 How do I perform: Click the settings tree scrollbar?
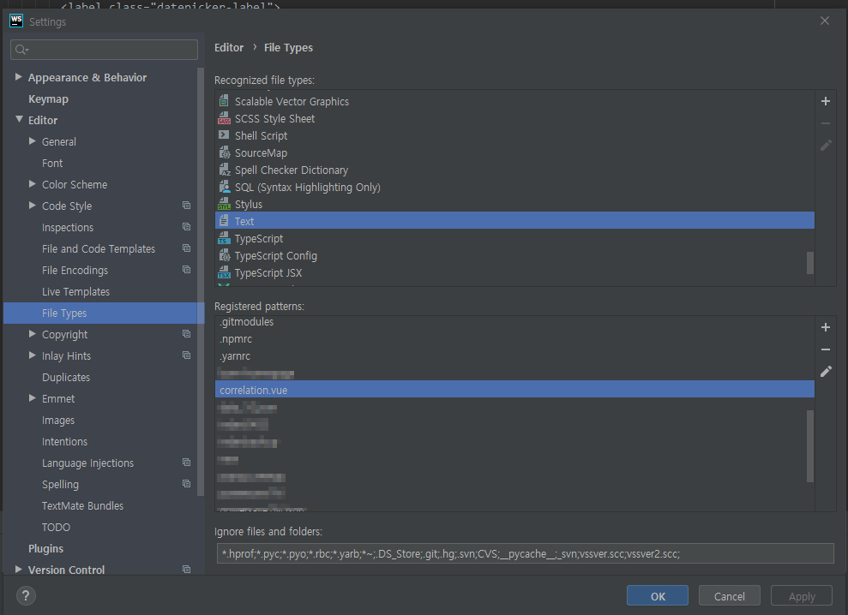tap(201, 281)
